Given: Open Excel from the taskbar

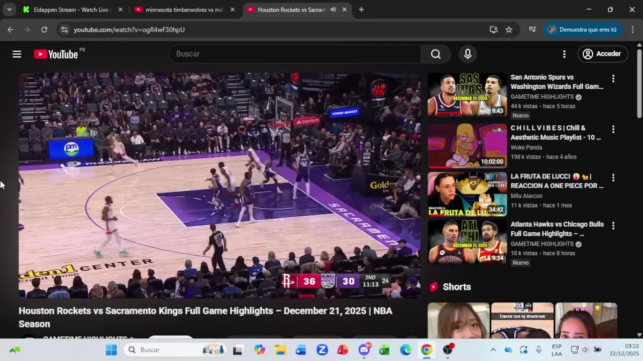Looking at the screenshot, I should click(384, 350).
